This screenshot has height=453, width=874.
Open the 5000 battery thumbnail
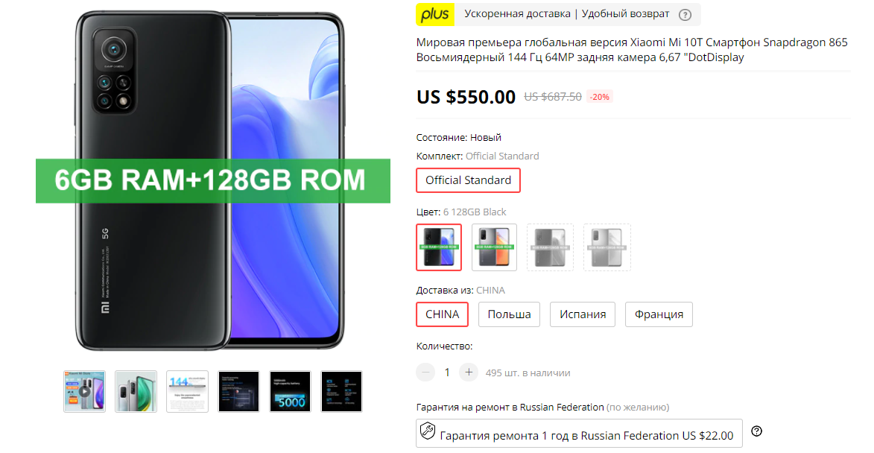(x=290, y=391)
